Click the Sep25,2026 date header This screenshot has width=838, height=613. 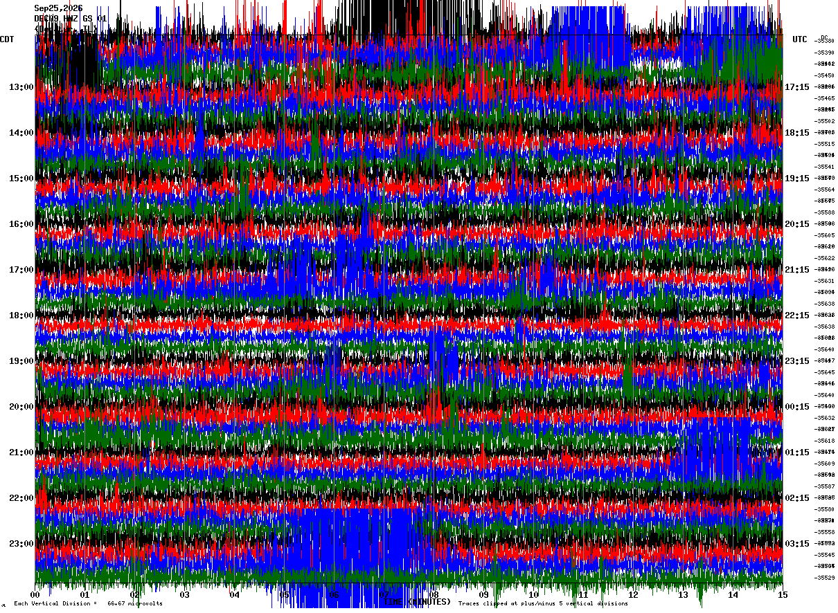(59, 8)
